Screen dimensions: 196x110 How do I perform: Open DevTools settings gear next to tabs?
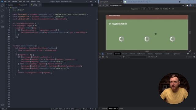(188, 54)
